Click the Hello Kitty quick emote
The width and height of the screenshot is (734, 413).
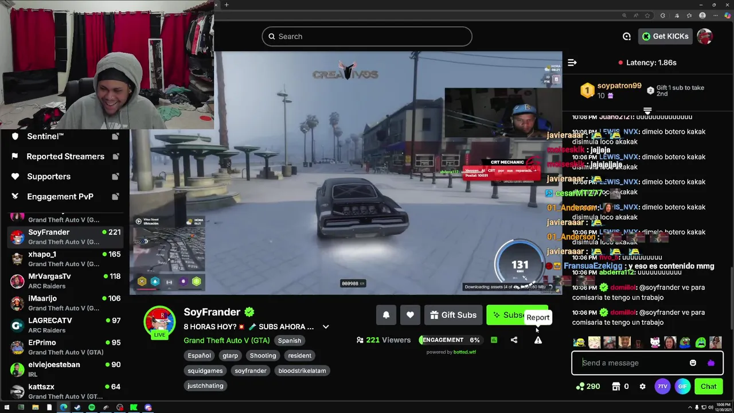[x=655, y=343]
